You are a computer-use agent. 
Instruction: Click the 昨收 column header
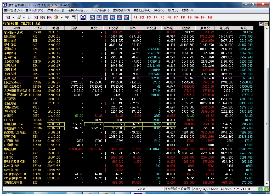(x=243, y=28)
